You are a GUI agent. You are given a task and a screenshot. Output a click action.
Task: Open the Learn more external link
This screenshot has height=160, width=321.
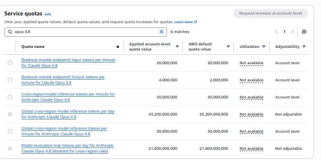[x=185, y=22]
